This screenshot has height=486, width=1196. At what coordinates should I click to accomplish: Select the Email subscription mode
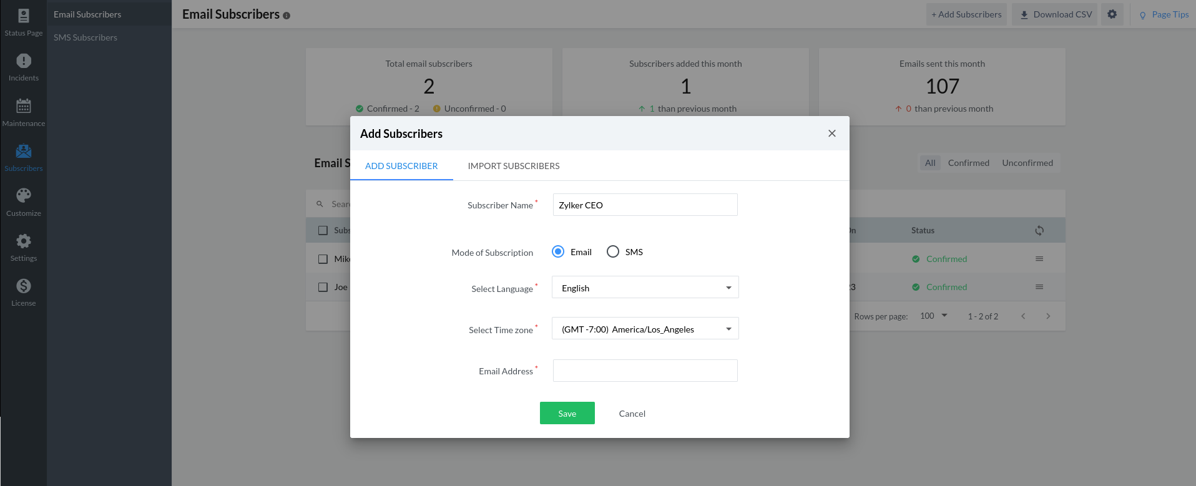coord(558,251)
